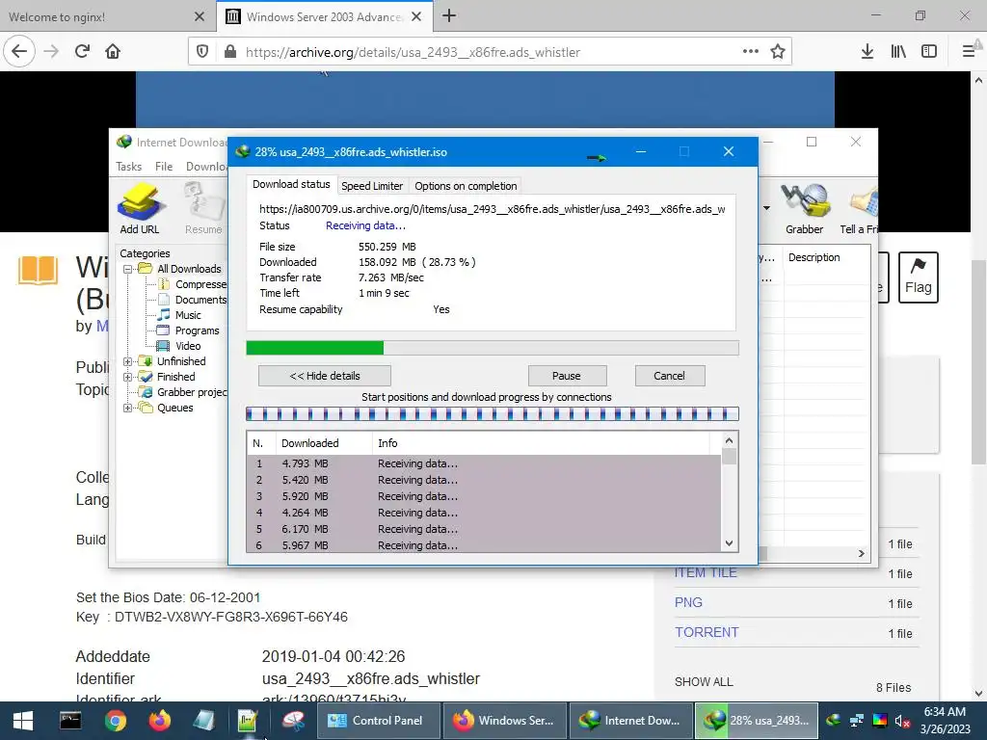The width and height of the screenshot is (987, 740).
Task: Click the Resume toolbar icon
Action: [203, 209]
